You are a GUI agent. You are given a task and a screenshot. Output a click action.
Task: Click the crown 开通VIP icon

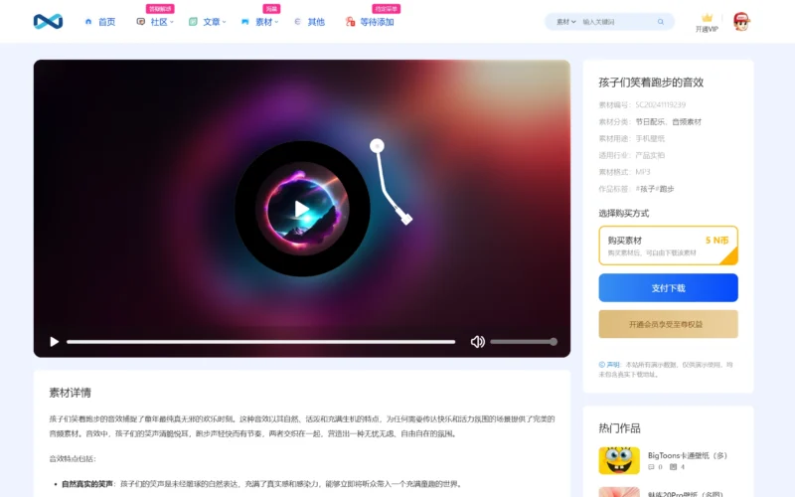click(707, 22)
